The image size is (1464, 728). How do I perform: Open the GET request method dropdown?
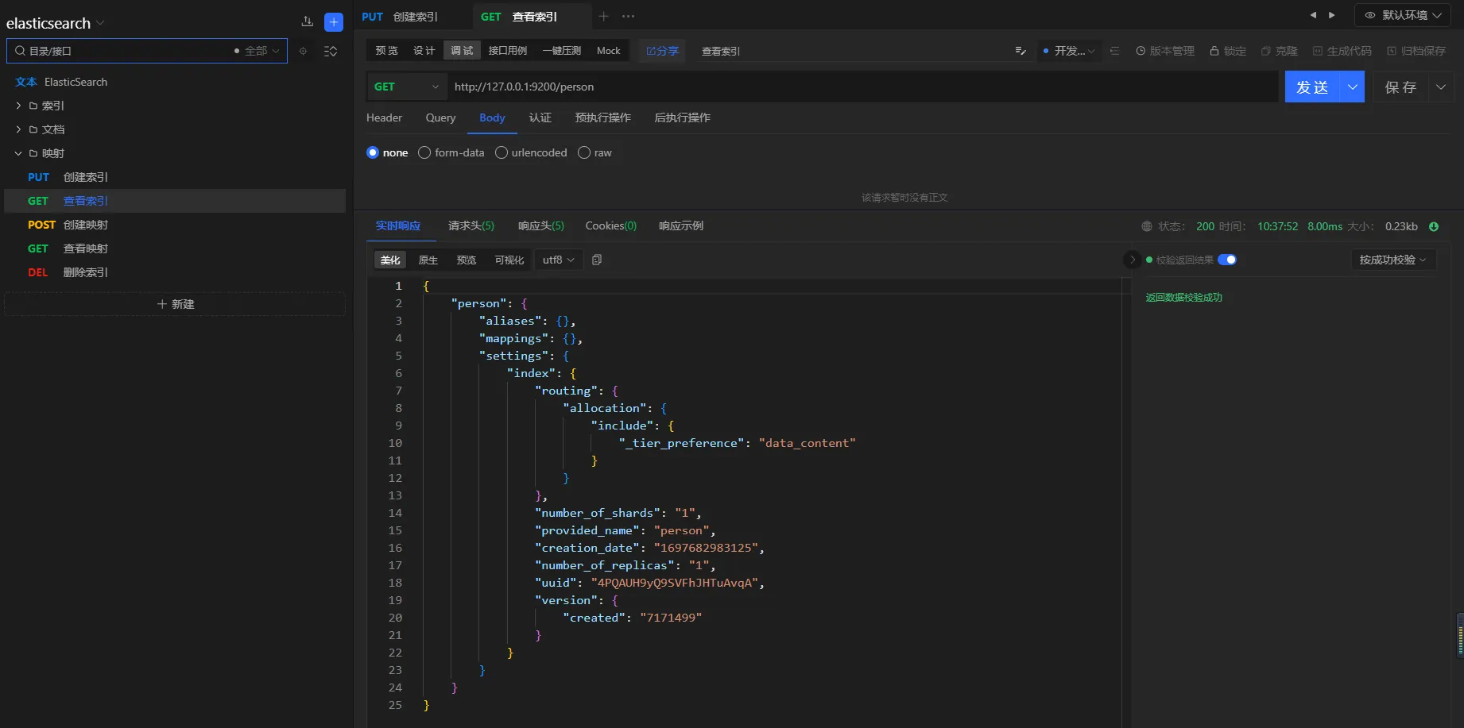coord(406,87)
